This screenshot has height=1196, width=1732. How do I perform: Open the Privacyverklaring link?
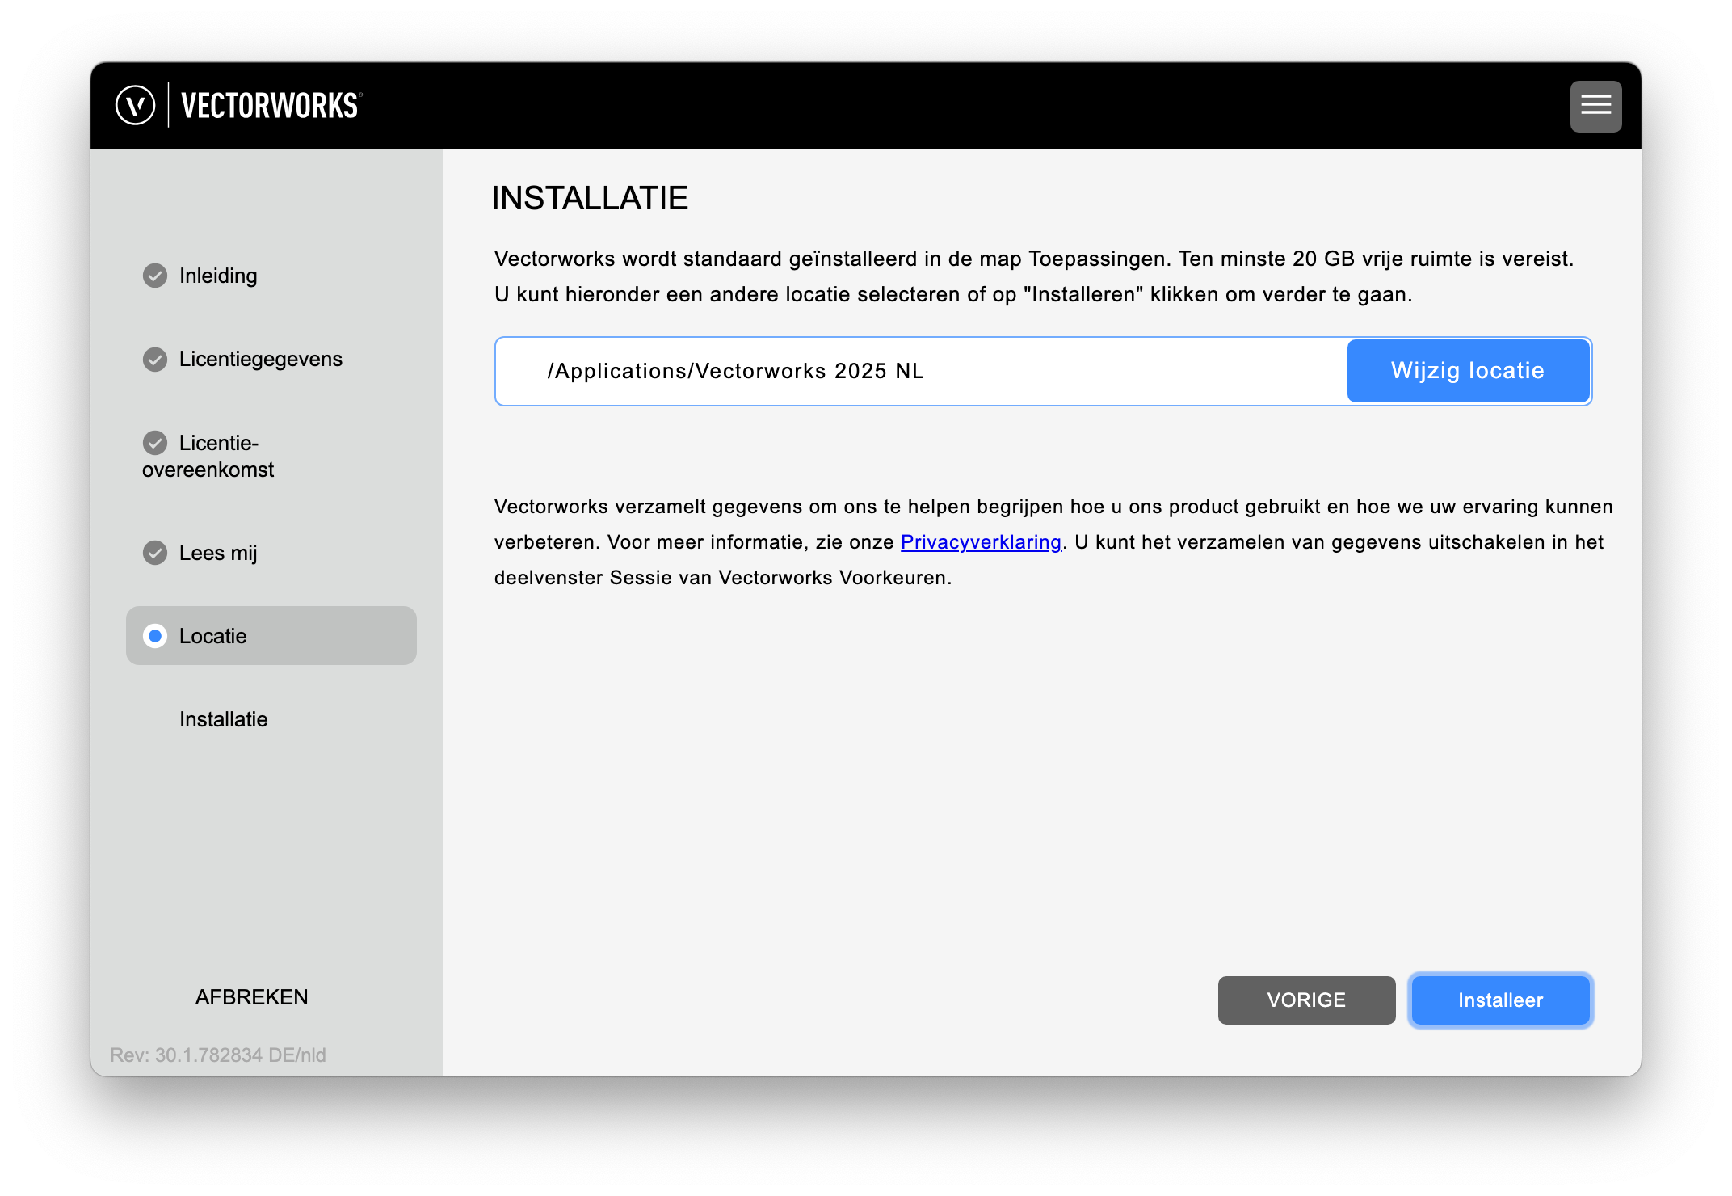tap(981, 542)
